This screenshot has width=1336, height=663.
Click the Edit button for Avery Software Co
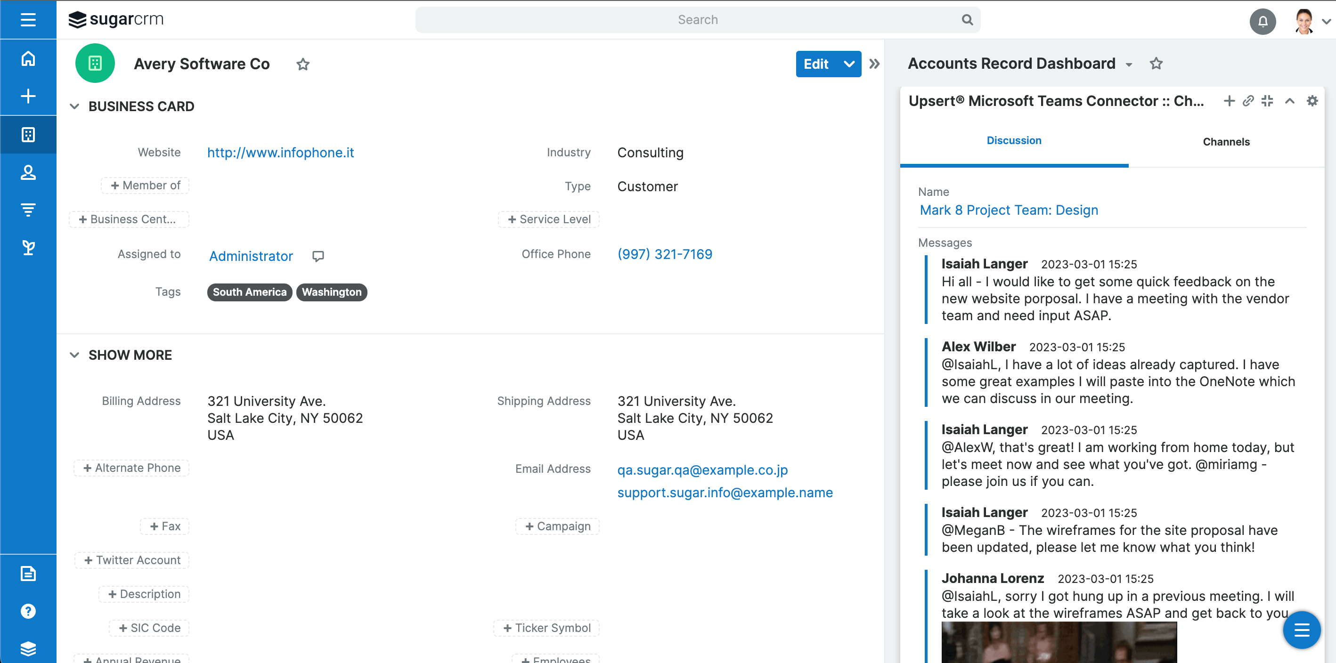click(815, 63)
